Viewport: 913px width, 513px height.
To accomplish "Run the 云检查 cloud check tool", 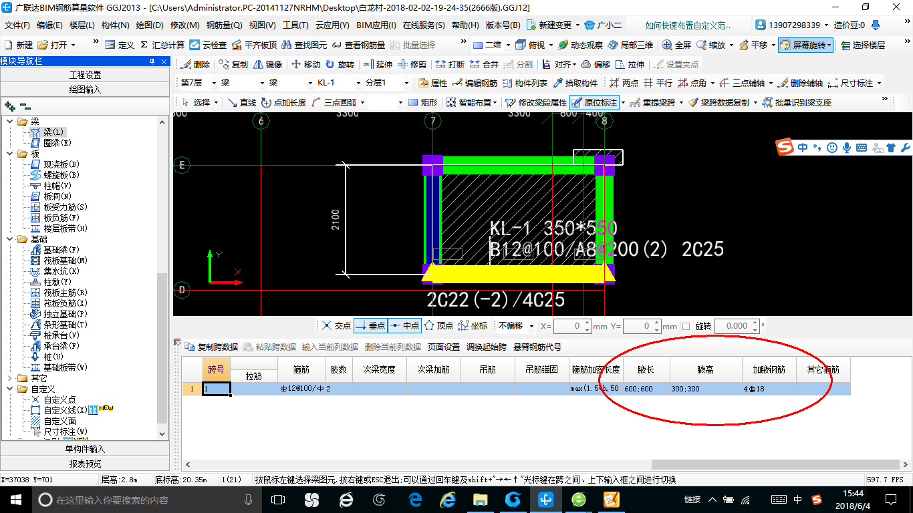I will (x=208, y=45).
